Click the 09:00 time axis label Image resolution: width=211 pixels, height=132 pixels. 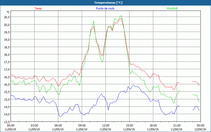82,126
